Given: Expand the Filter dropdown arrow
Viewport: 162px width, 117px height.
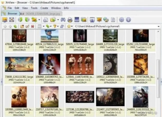Looking at the screenshot, I should [x=58, y=26].
